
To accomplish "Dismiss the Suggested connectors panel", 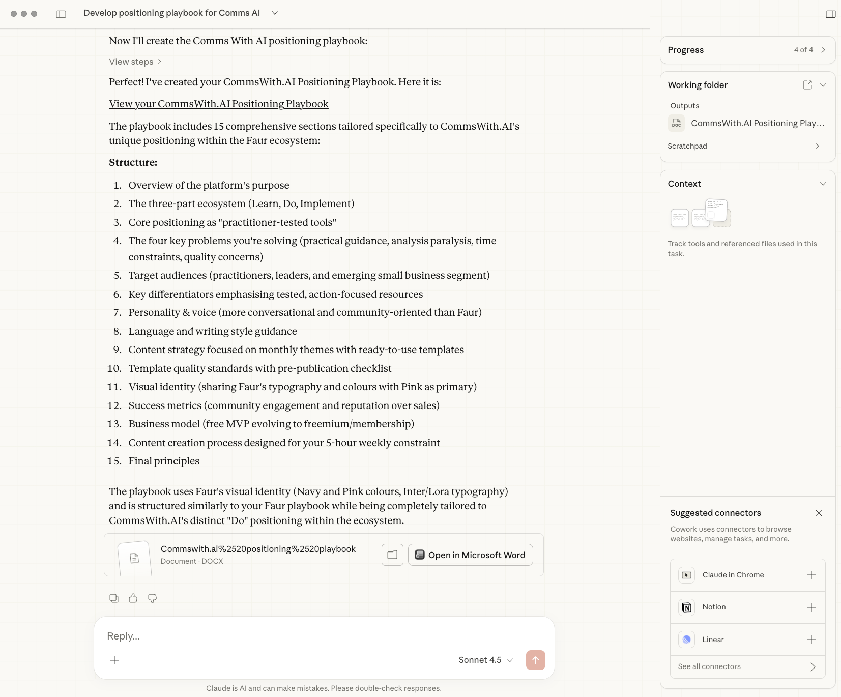I will [x=819, y=513].
